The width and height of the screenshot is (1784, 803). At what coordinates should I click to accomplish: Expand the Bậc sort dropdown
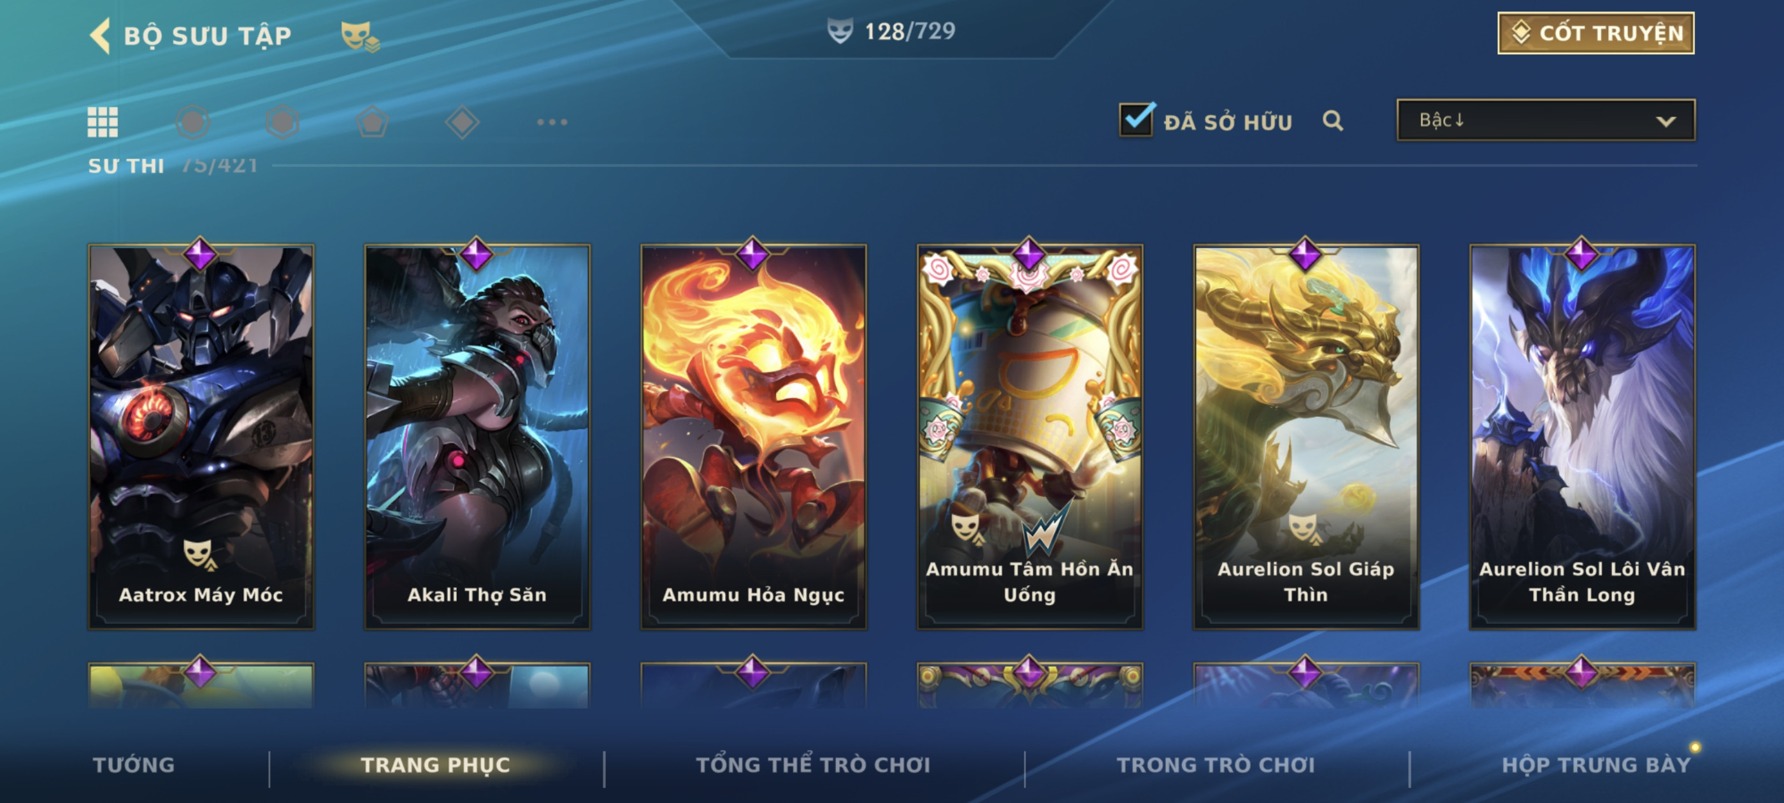(x=1546, y=120)
